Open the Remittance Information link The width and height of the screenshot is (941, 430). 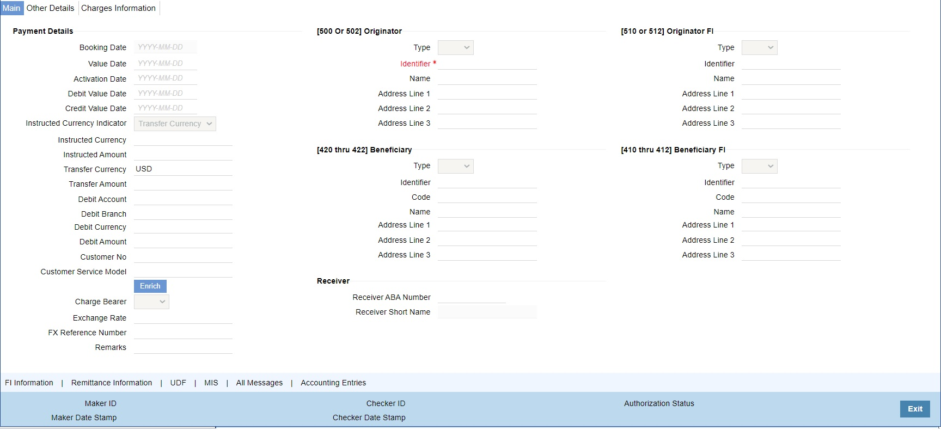[x=112, y=383]
